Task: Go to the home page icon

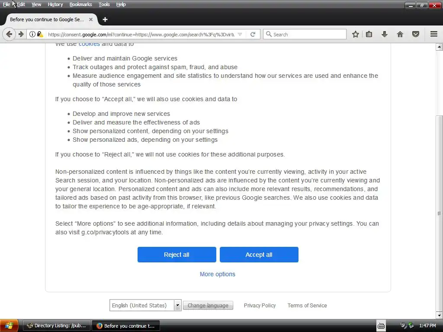Action: 400,35
